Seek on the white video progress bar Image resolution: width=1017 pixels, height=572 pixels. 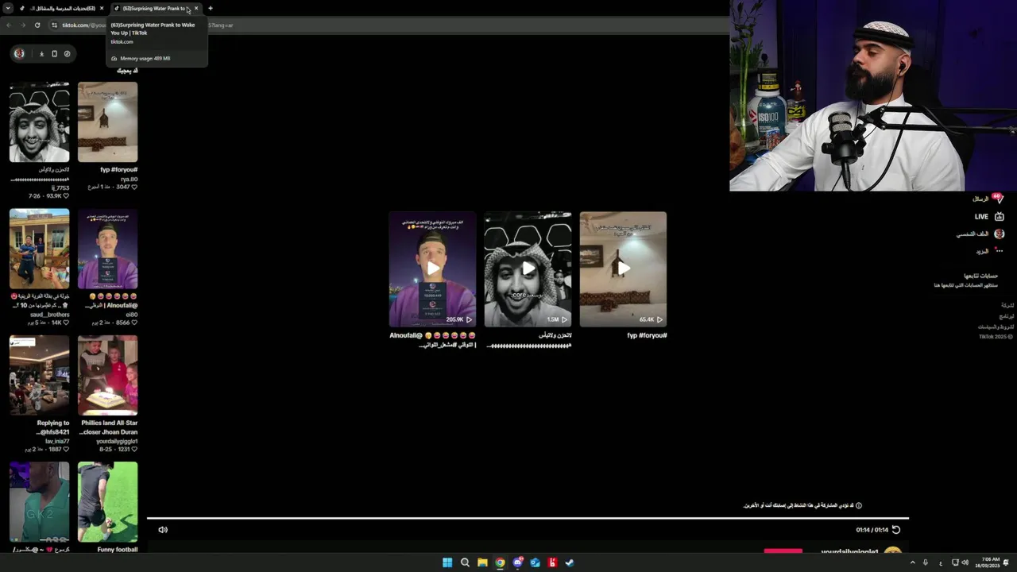coord(528,519)
